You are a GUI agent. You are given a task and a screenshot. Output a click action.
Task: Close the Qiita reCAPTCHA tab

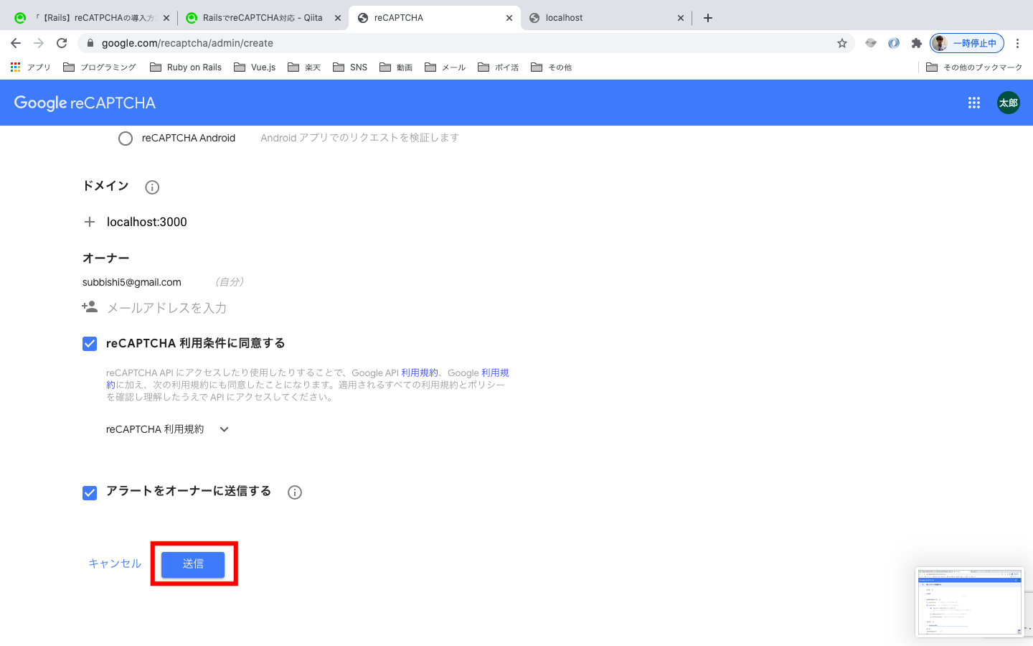(x=338, y=18)
